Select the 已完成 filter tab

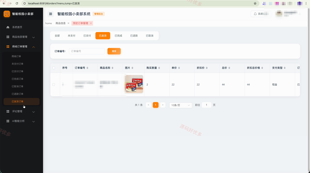(118, 36)
